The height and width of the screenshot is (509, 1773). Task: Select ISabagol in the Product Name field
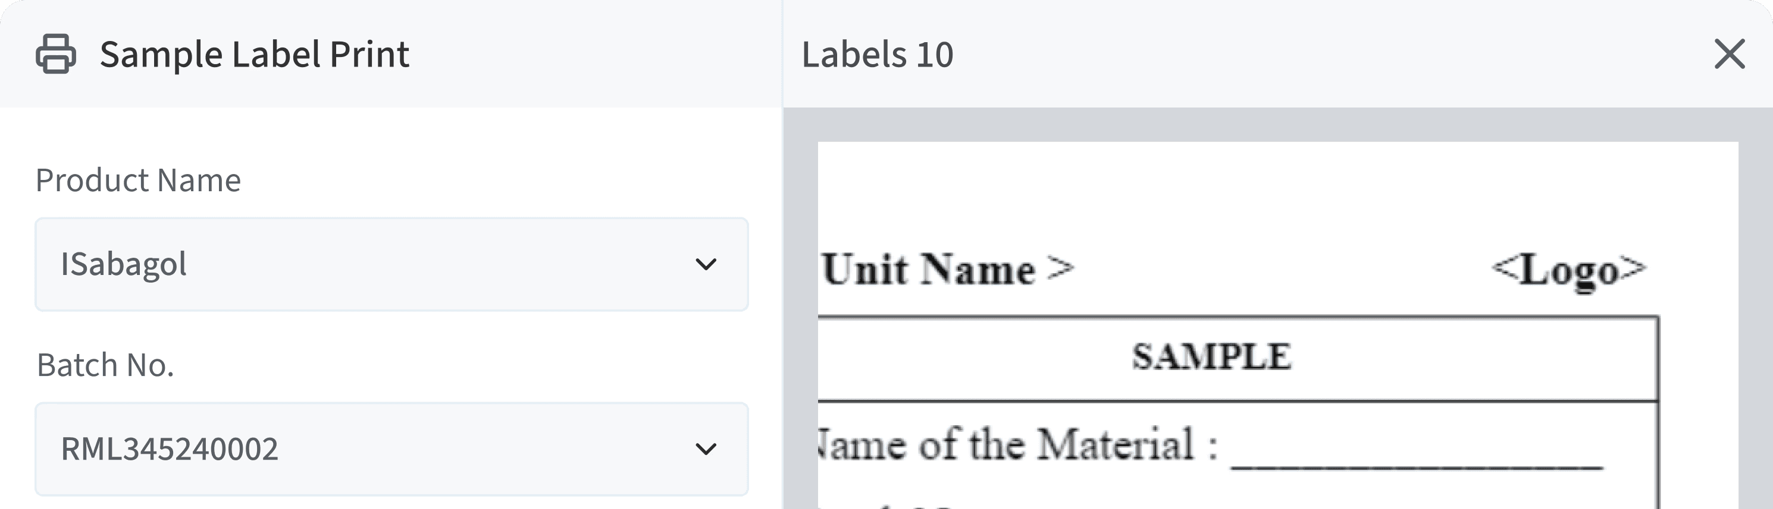tap(275, 264)
